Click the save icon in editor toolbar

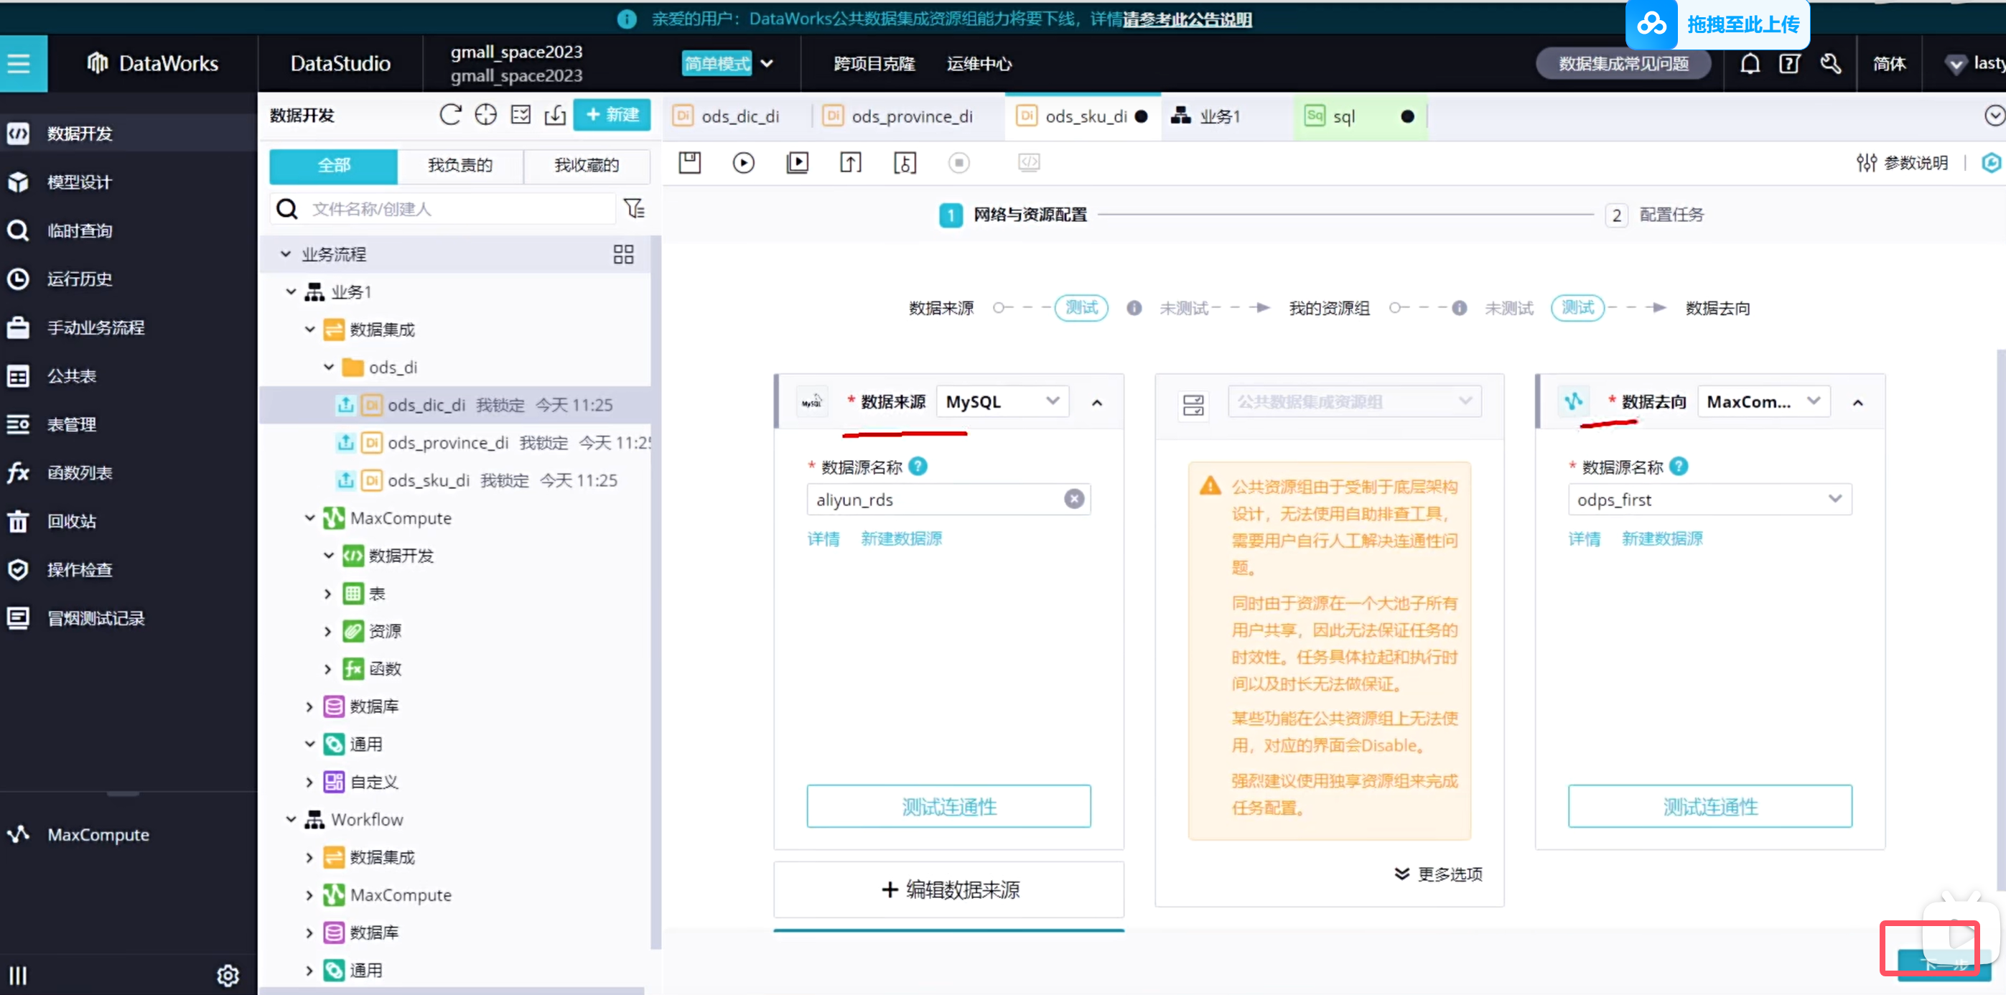click(689, 163)
